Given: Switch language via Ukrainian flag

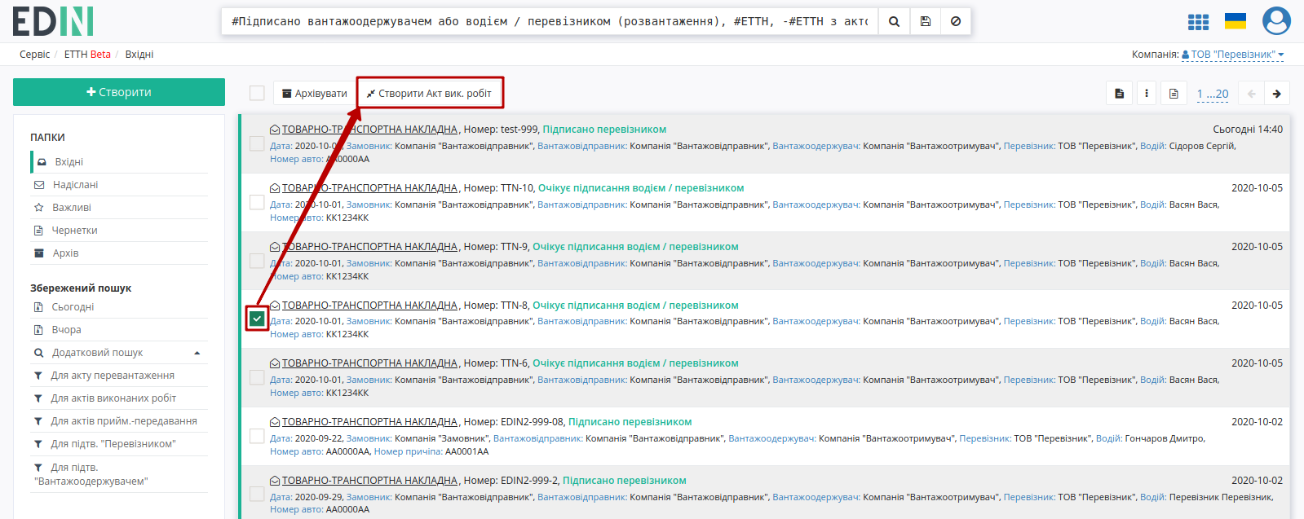Looking at the screenshot, I should coord(1235,21).
